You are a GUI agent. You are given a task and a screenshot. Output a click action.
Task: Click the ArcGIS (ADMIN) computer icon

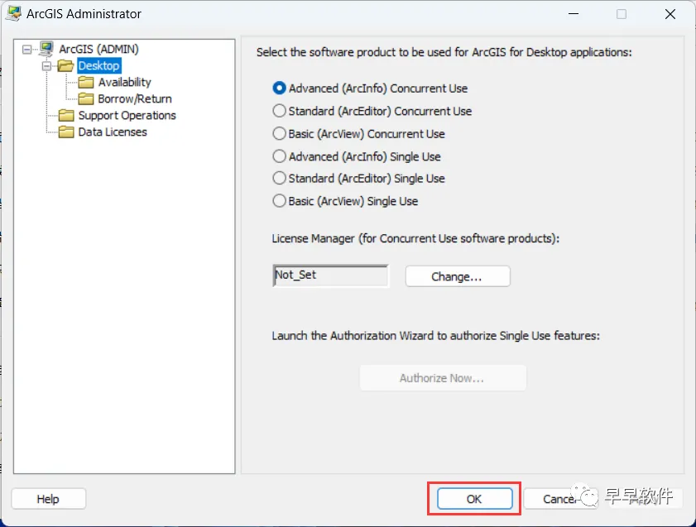click(x=46, y=49)
